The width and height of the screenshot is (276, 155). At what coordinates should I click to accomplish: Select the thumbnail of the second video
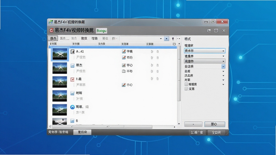pos(60,68)
